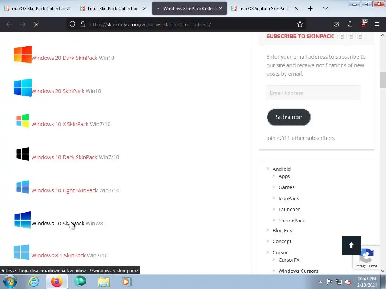Open the Extensions puzzle icon

coord(350,24)
